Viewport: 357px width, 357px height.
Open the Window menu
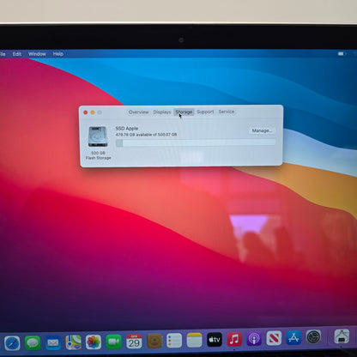[x=37, y=54]
